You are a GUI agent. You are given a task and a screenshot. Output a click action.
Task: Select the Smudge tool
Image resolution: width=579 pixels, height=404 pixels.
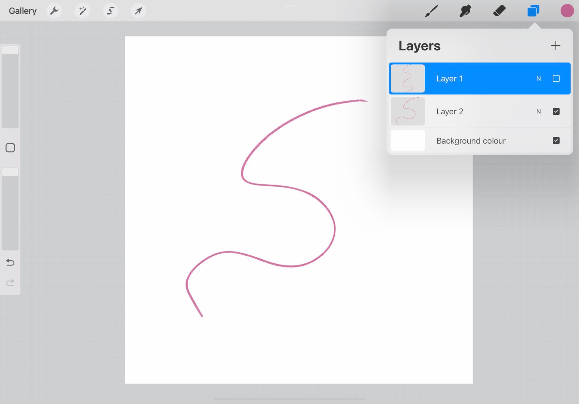coord(465,11)
